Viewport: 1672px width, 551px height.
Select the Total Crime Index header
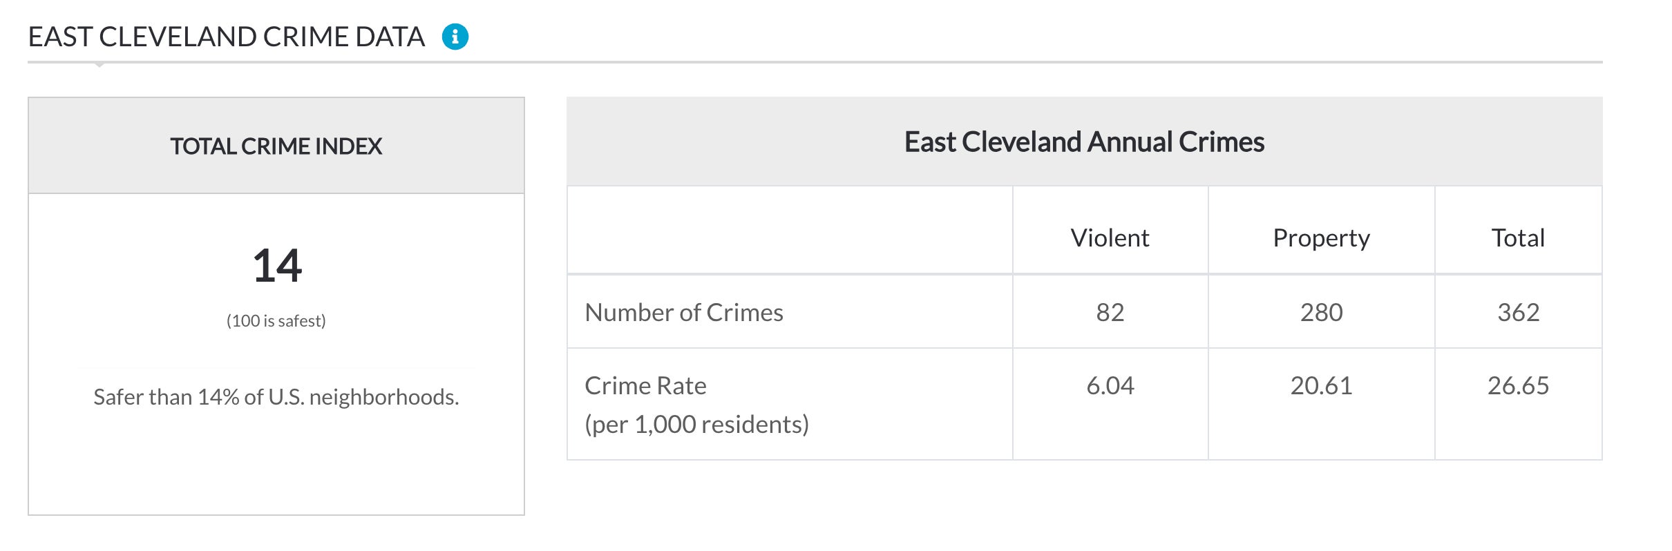pos(276,146)
